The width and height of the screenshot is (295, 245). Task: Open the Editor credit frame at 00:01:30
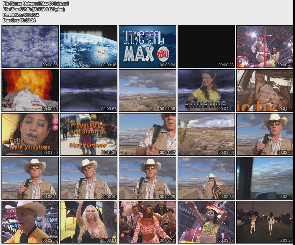(x=30, y=134)
